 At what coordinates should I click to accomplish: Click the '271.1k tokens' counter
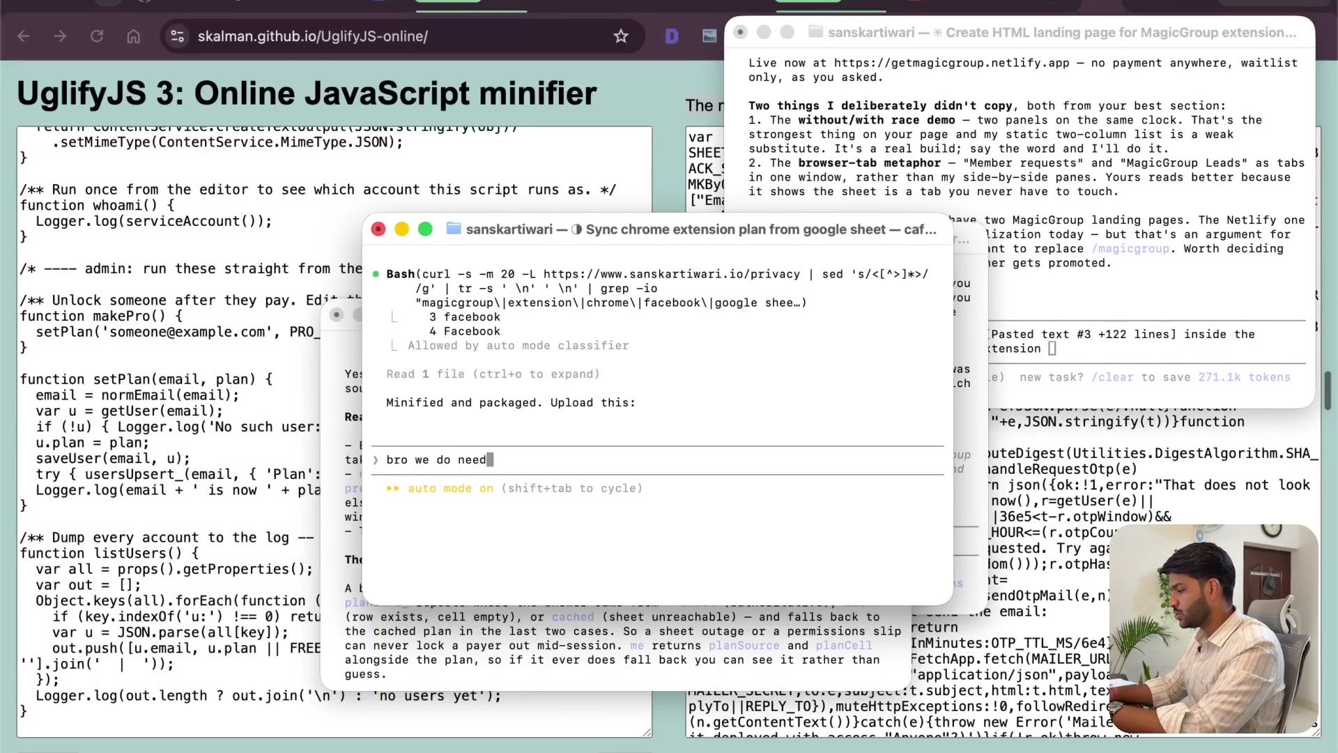click(1244, 377)
